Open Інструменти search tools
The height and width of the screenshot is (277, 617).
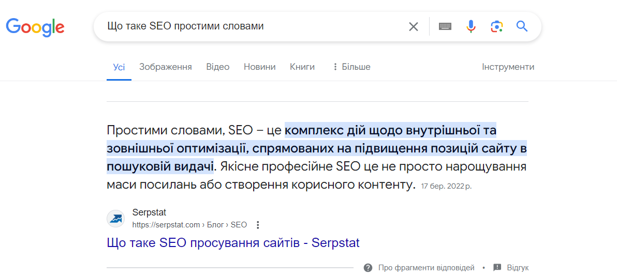pos(508,67)
